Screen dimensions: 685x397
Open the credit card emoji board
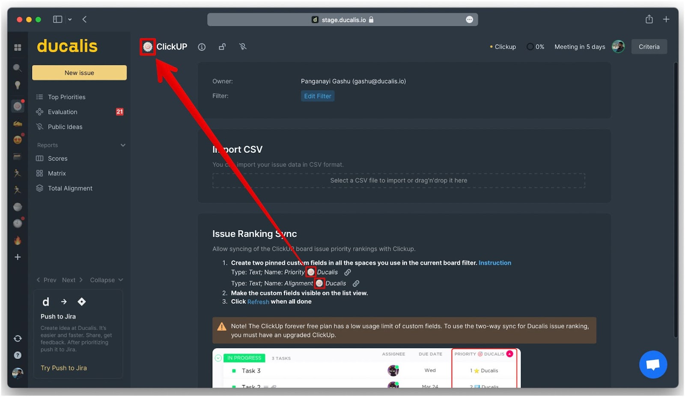coord(18,157)
